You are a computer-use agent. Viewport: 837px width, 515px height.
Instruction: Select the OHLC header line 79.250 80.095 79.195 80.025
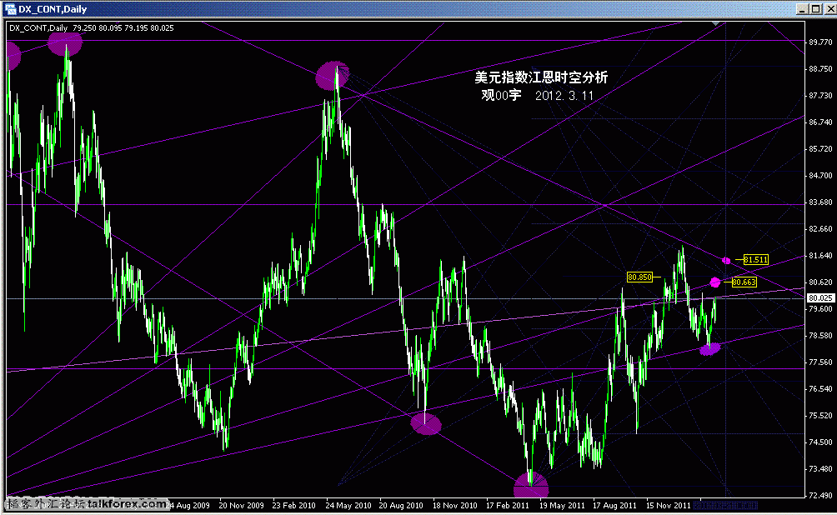pos(123,27)
